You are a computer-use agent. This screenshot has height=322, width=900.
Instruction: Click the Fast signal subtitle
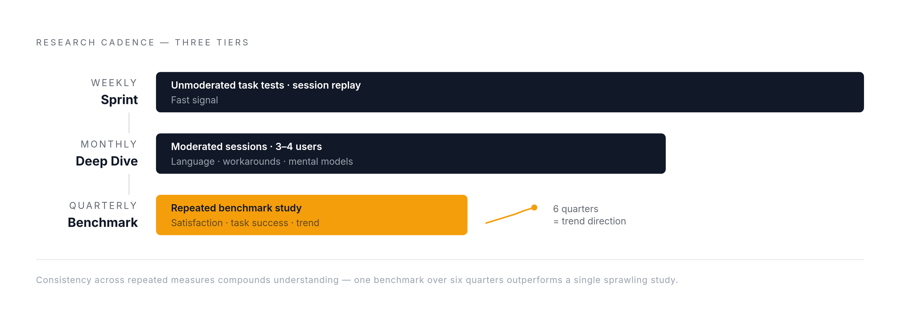click(194, 100)
